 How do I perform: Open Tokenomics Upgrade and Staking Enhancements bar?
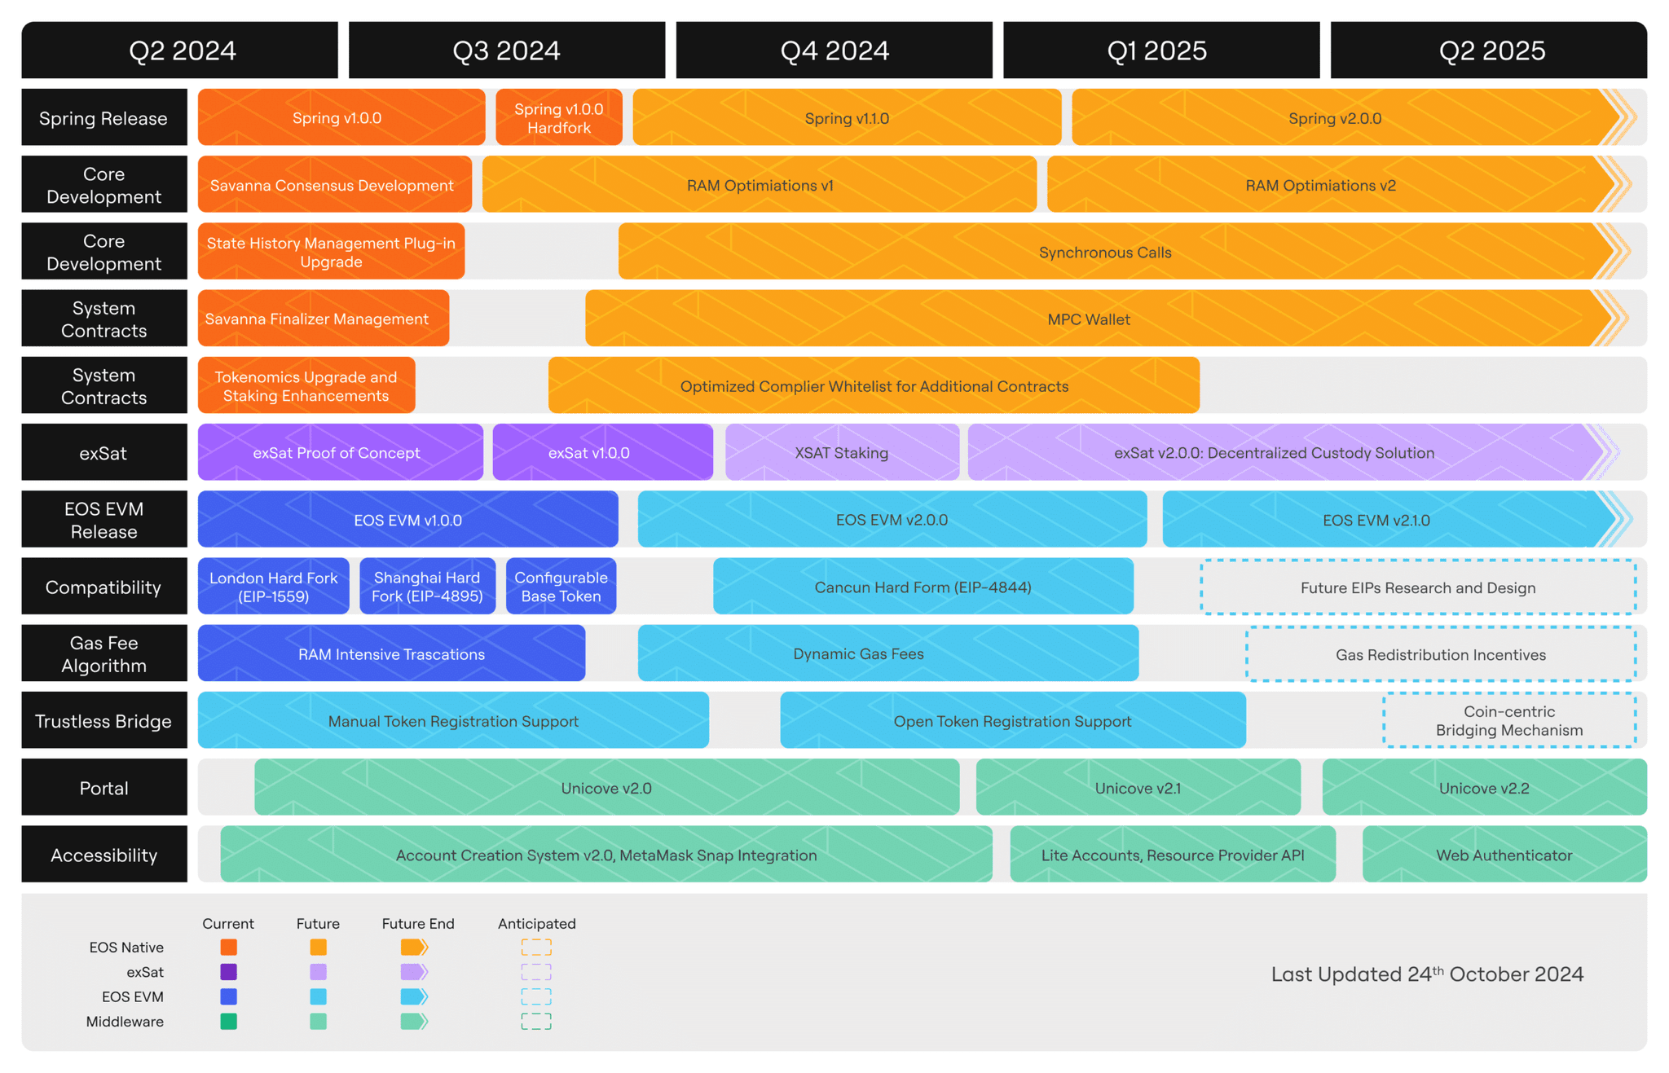pos(306,386)
